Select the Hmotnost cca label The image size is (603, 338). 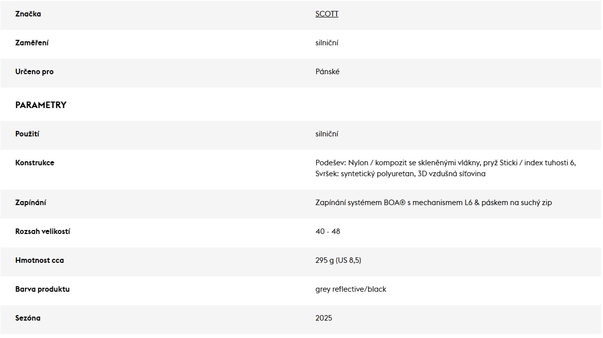39,260
